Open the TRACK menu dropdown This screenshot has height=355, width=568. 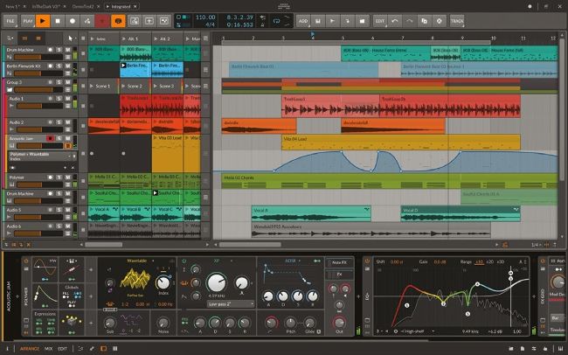(456, 21)
